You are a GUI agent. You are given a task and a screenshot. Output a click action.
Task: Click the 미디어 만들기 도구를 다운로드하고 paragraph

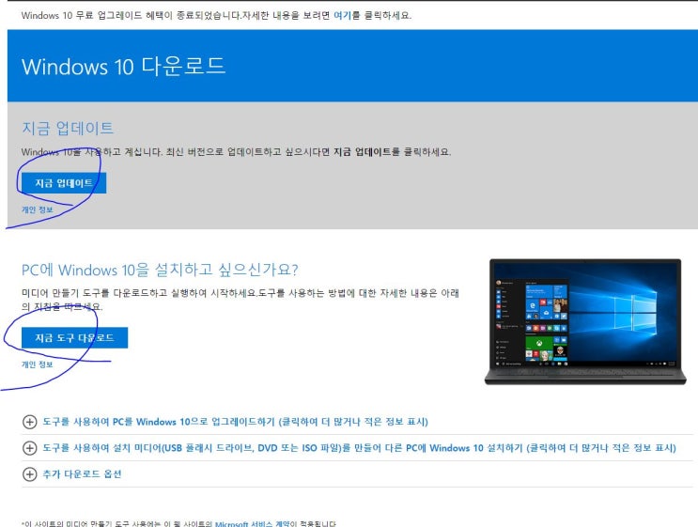click(x=240, y=300)
